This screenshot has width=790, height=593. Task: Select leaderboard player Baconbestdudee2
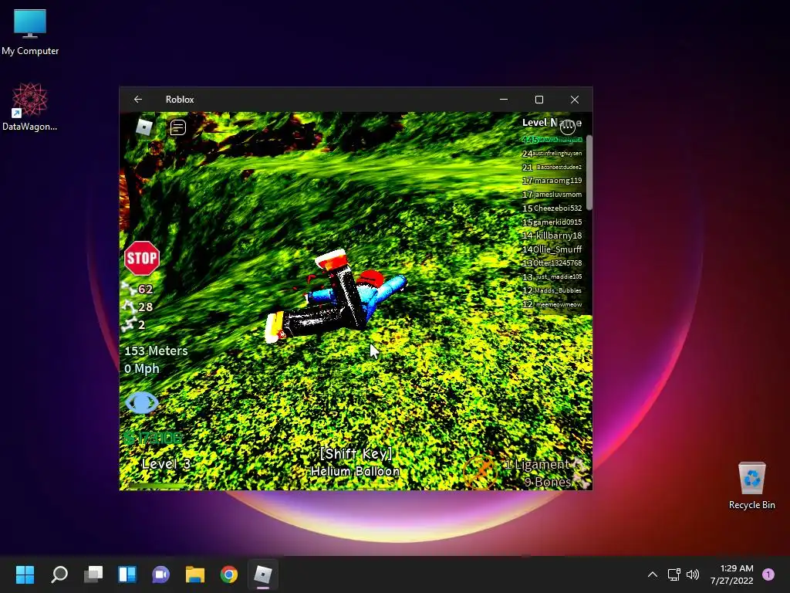552,167
